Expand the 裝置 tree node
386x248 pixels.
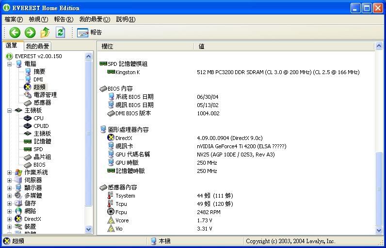(9, 227)
